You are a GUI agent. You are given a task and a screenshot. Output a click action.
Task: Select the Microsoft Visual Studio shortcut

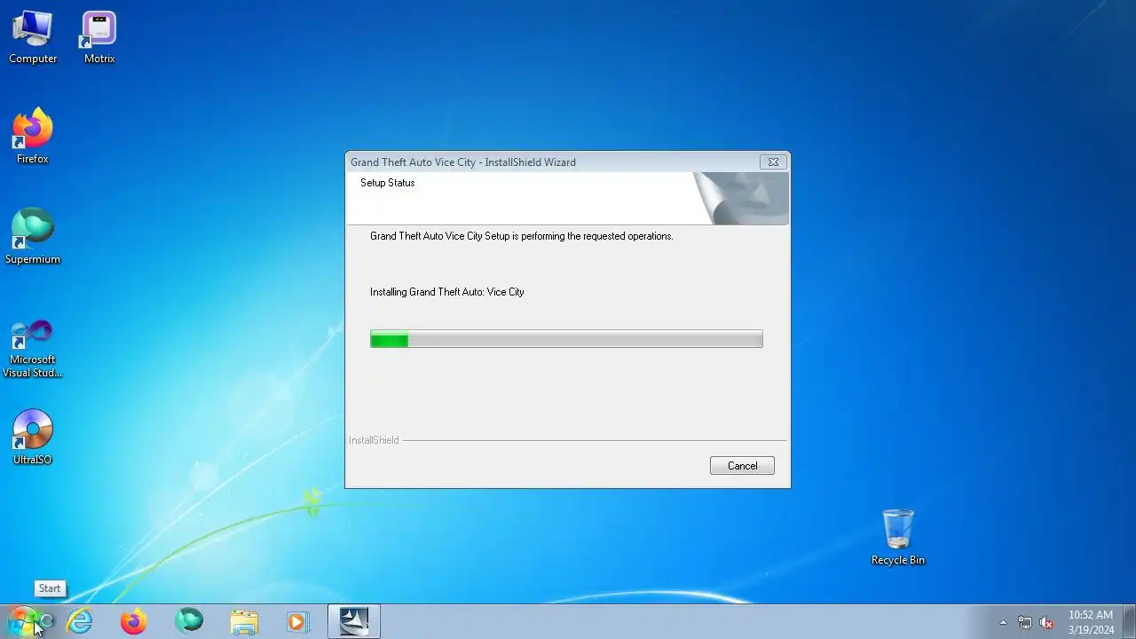pos(33,348)
